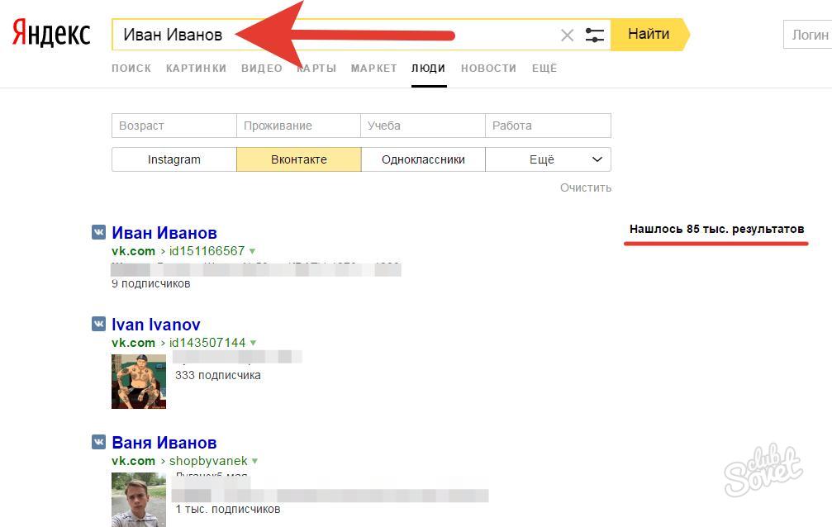Click VK icon beside Иван Иванов result
This screenshot has width=832, height=527.
[98, 232]
